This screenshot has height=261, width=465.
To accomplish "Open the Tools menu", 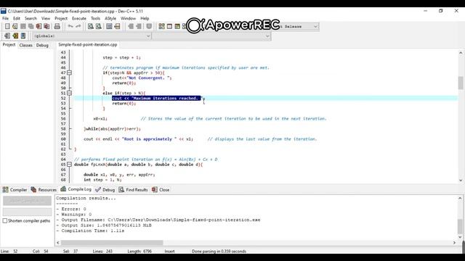I will [95, 18].
